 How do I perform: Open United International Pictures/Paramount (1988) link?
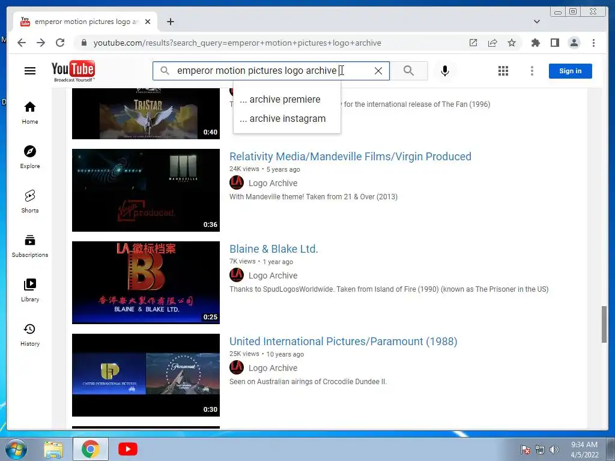coord(343,342)
